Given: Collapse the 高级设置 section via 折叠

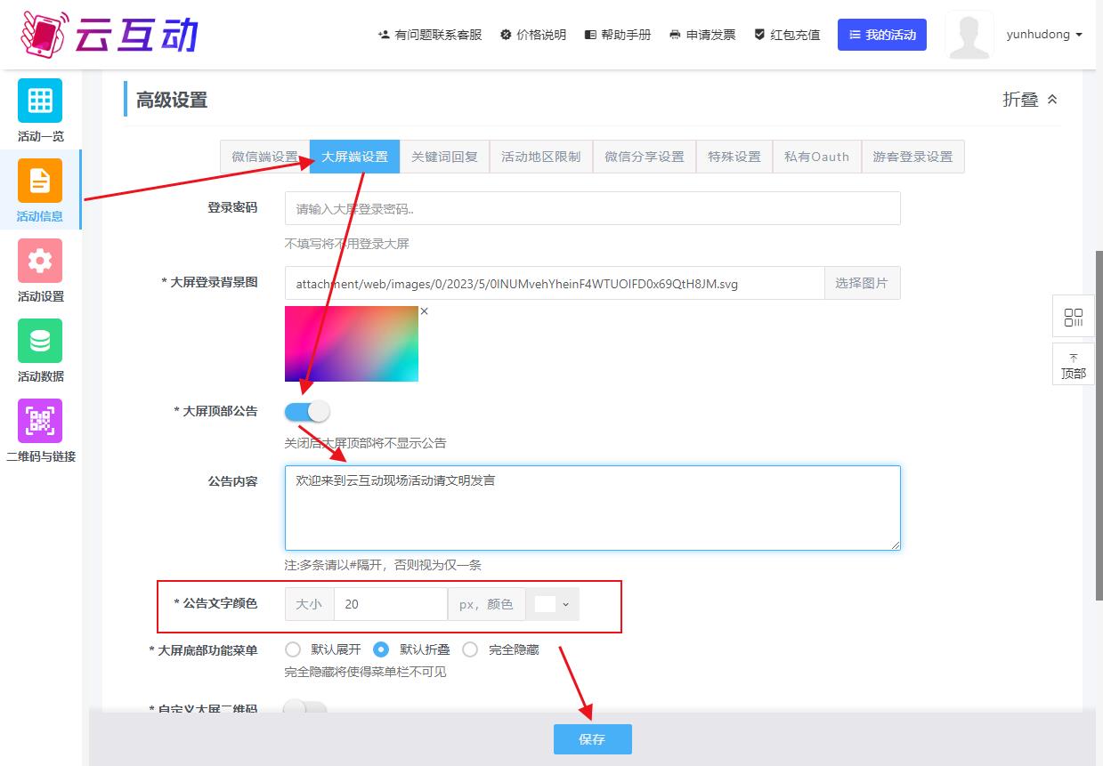Looking at the screenshot, I should pos(1030,100).
